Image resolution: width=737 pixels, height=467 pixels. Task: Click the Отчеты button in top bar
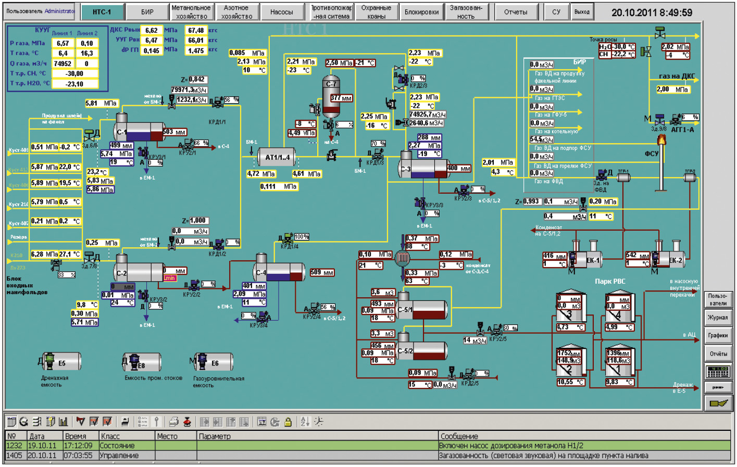pos(516,11)
